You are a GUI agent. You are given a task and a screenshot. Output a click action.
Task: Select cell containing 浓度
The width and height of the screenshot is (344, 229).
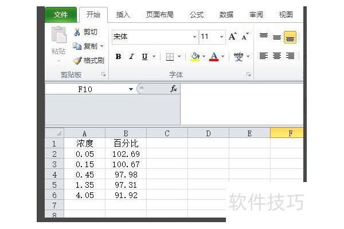pos(84,144)
